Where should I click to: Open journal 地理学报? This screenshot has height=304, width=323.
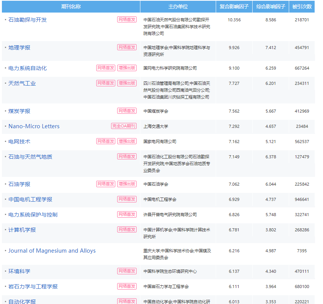coord(19,48)
